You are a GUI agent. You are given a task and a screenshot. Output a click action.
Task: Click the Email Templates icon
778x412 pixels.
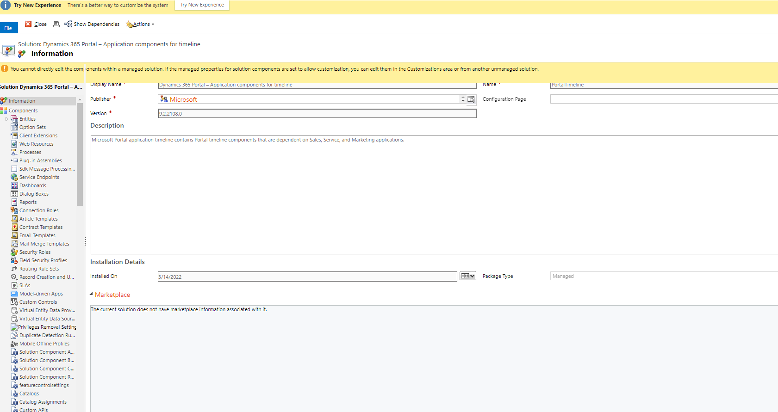pyautogui.click(x=14, y=235)
